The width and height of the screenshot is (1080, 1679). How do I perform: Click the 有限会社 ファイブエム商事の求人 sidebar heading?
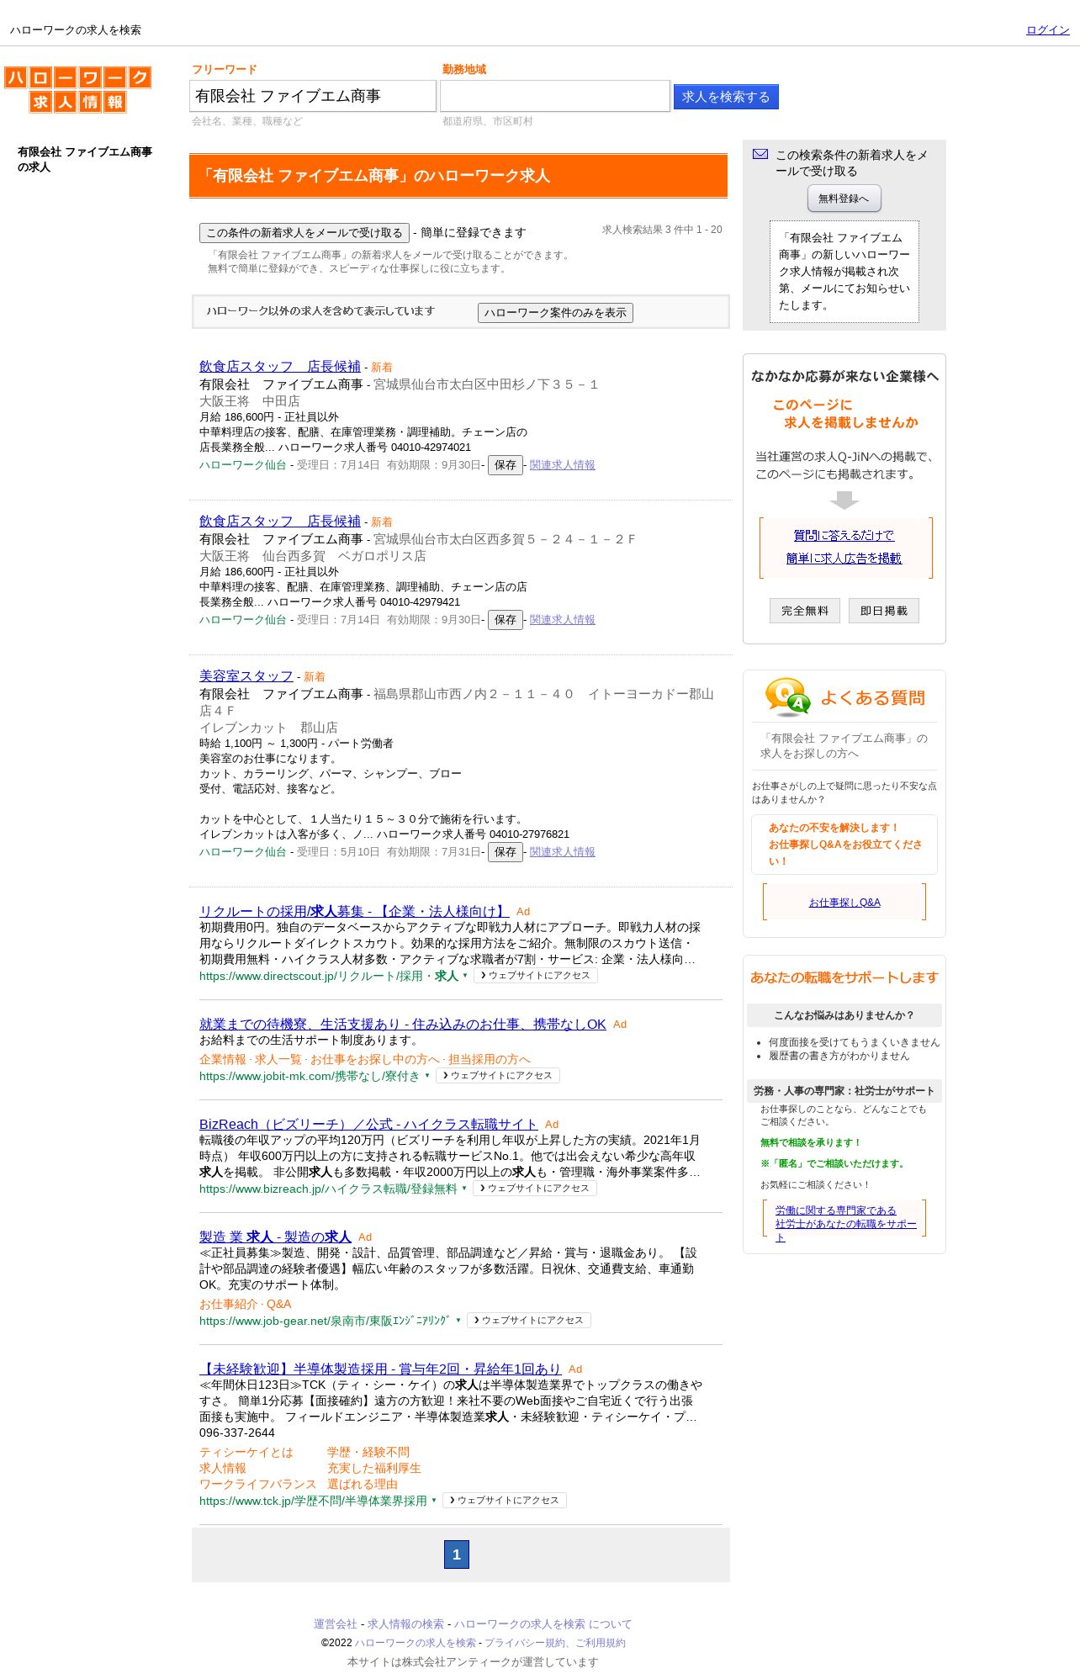pyautogui.click(x=85, y=160)
